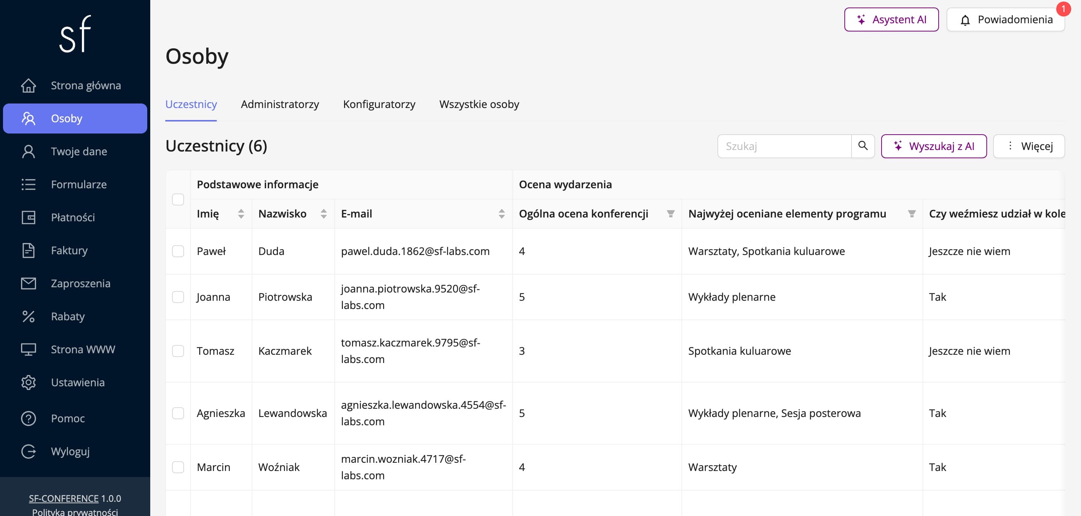Click the email tomasz.kaczmarek.9795@sf-labs.com

(411, 351)
